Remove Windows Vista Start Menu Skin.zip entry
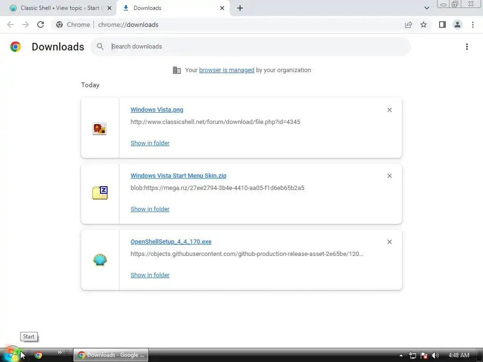The image size is (483, 362). point(389,176)
